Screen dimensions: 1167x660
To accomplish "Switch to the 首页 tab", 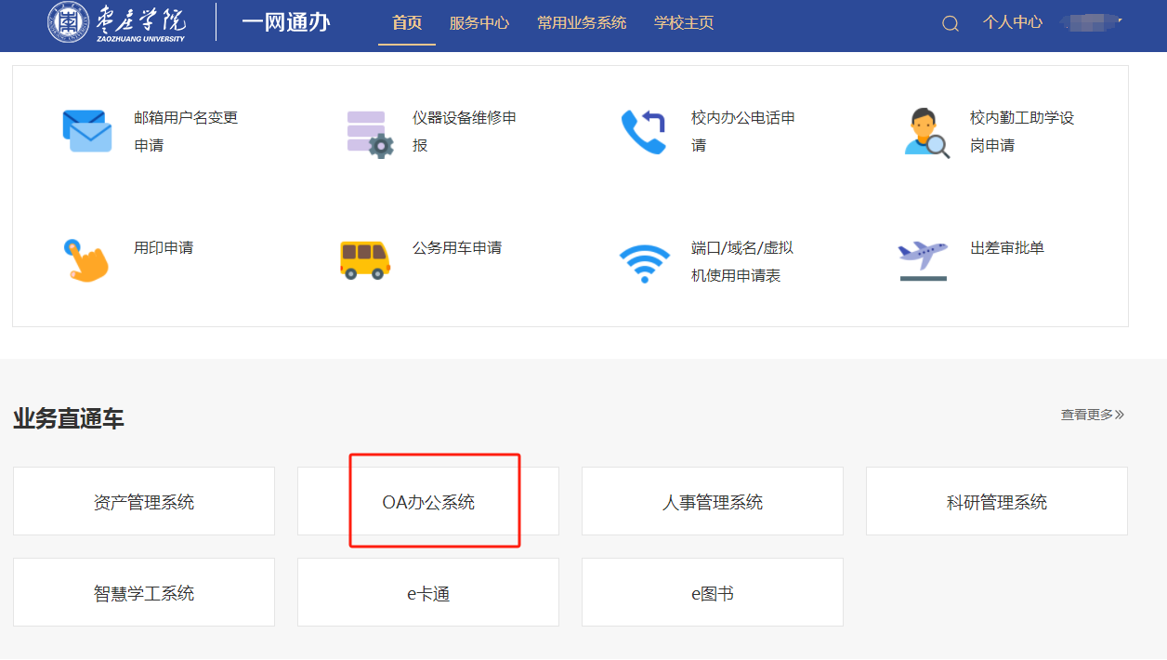I will [407, 23].
